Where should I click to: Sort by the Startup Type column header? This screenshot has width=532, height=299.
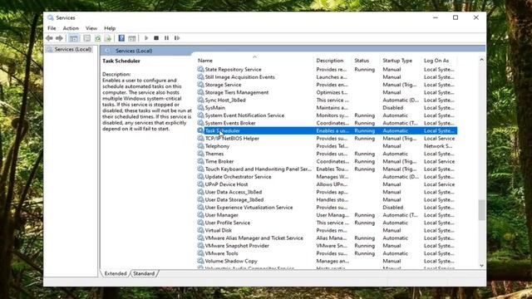pos(401,61)
